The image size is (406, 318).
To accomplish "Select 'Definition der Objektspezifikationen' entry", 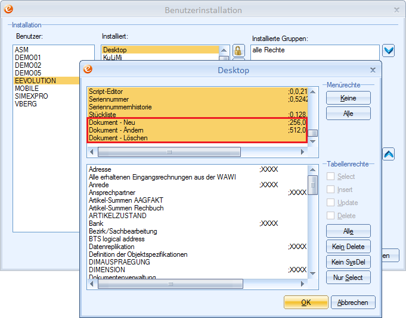I will click(x=197, y=254).
